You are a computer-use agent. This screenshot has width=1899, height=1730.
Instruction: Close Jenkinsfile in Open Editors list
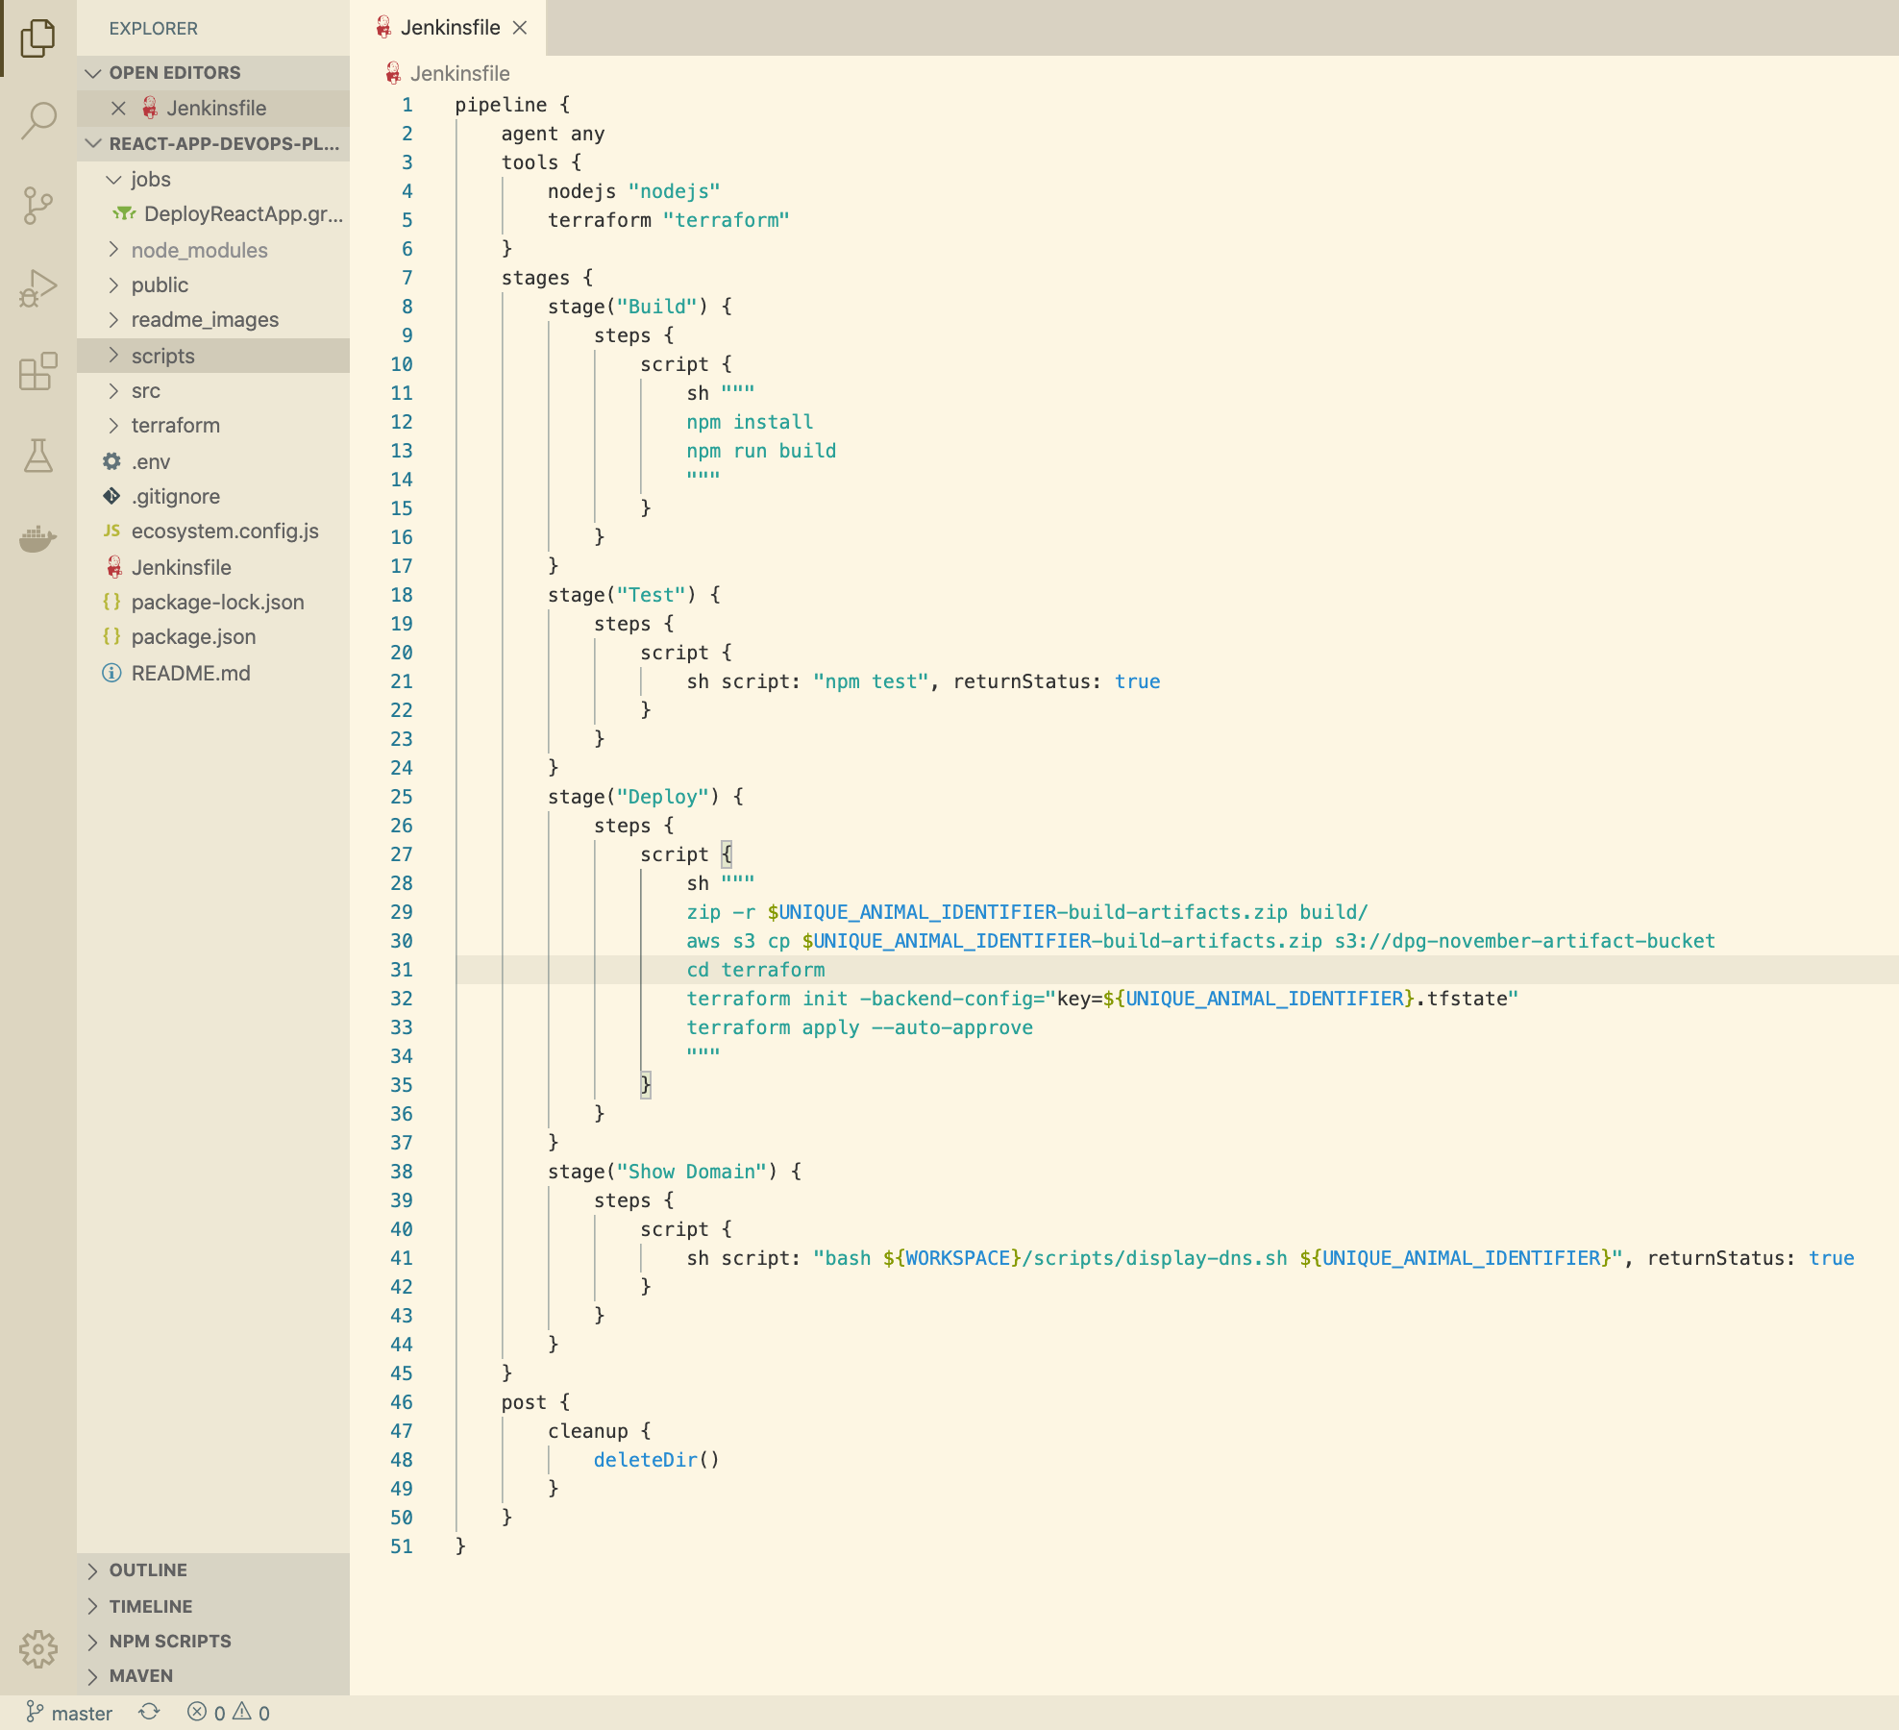118,108
